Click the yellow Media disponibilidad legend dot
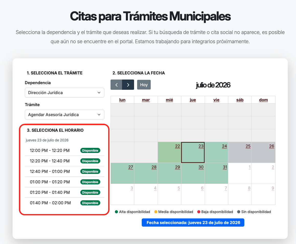The width and height of the screenshot is (296, 244). coord(156,212)
